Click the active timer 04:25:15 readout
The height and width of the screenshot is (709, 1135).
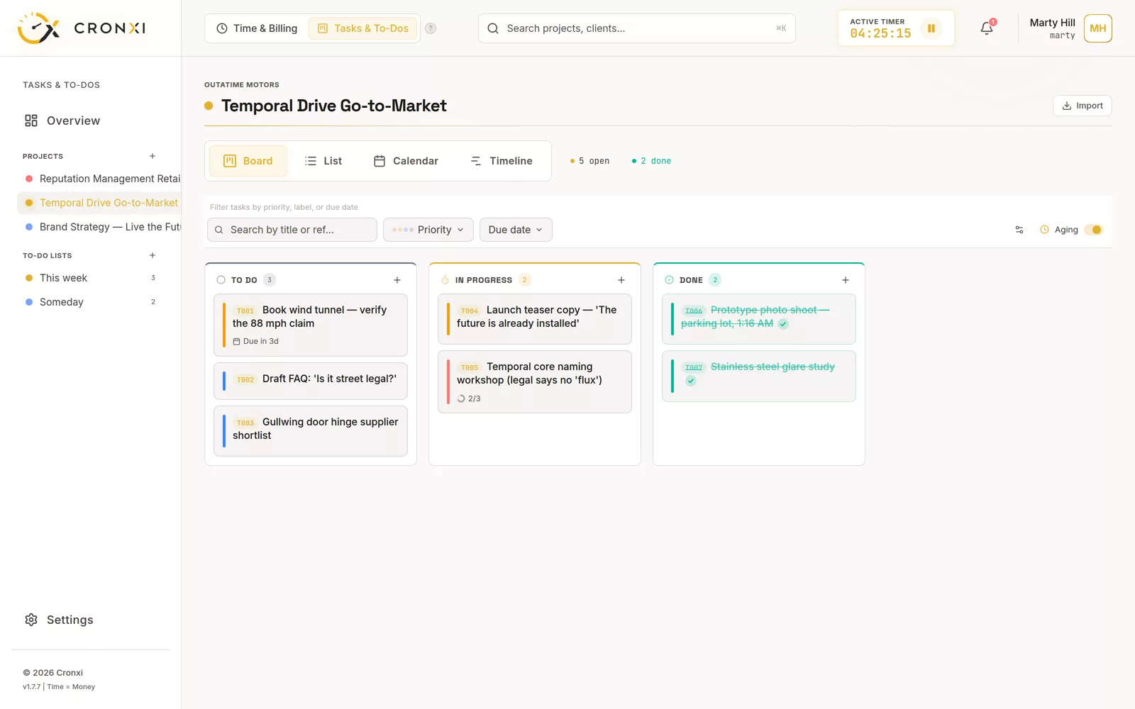pyautogui.click(x=880, y=33)
